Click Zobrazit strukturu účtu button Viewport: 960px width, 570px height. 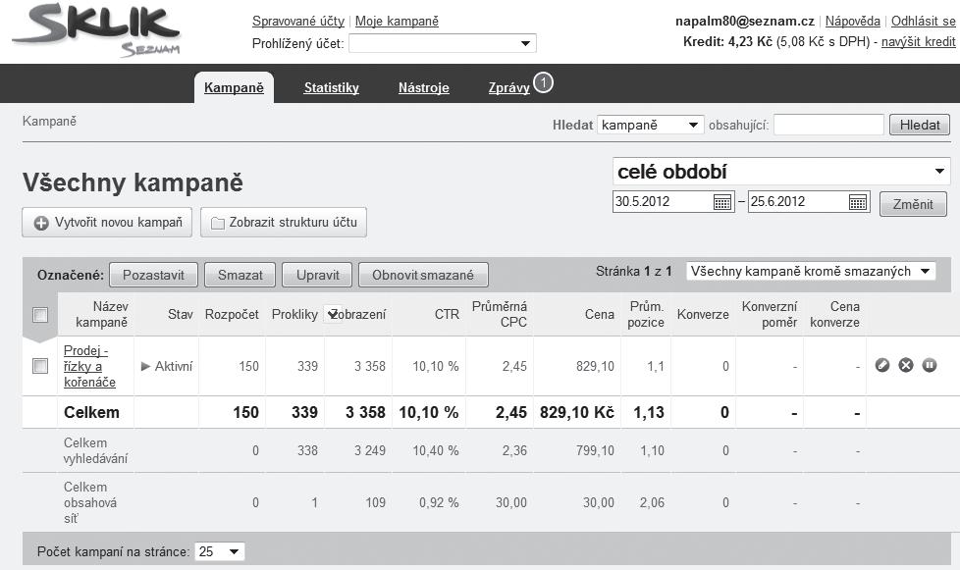click(284, 222)
